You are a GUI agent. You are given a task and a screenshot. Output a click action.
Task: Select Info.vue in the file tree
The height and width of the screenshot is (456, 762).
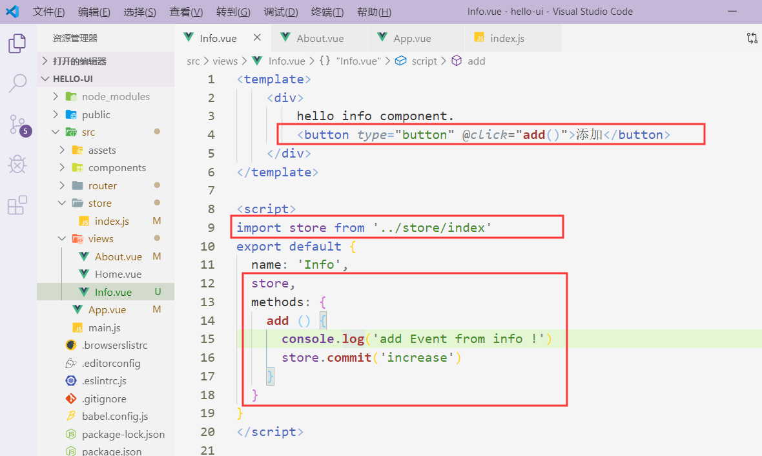(105, 292)
